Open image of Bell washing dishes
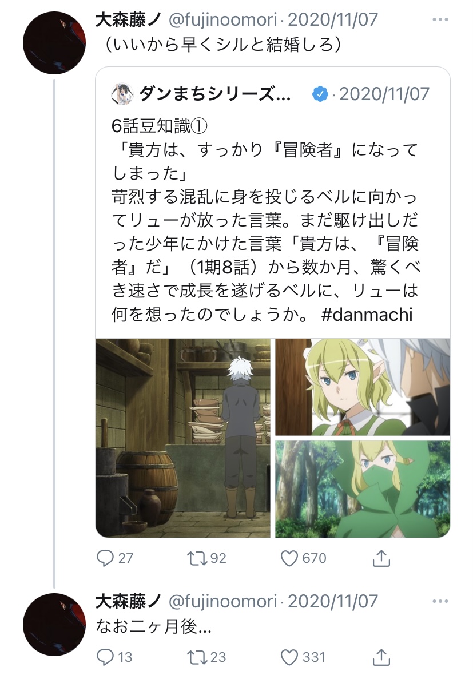The image size is (473, 675). click(183, 438)
